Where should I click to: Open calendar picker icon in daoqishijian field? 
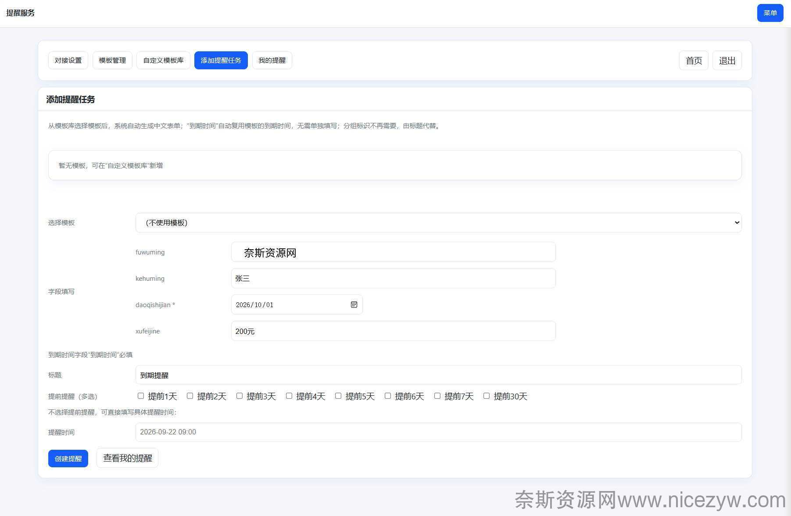pos(354,305)
